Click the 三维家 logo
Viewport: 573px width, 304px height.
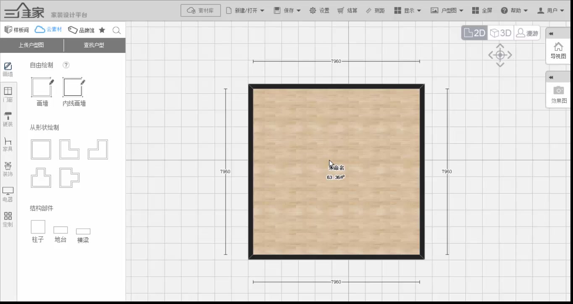(24, 10)
